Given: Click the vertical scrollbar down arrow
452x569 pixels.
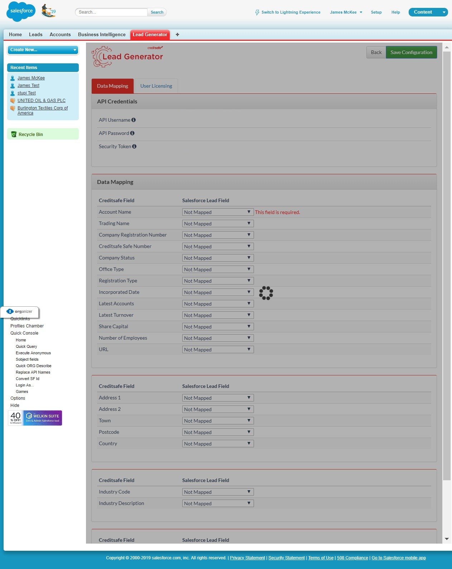Looking at the screenshot, I should (x=447, y=539).
